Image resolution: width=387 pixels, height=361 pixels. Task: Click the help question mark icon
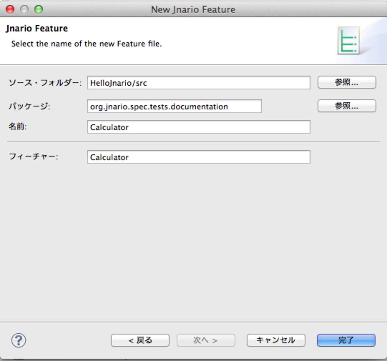coord(18,340)
